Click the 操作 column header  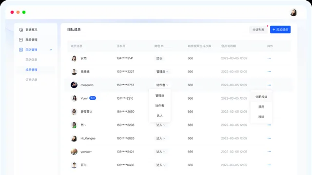(270, 46)
